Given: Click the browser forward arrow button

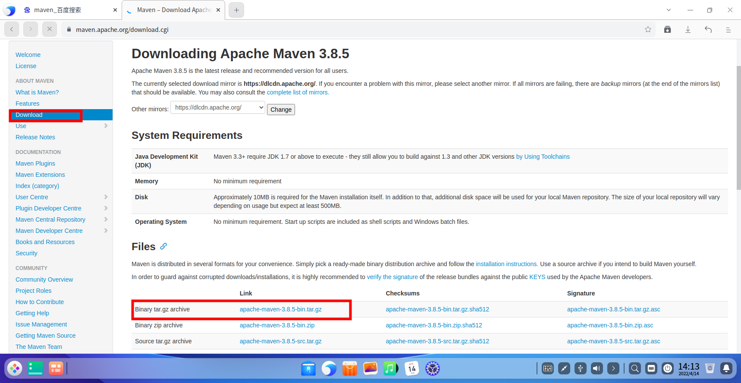Looking at the screenshot, I should (31, 29).
